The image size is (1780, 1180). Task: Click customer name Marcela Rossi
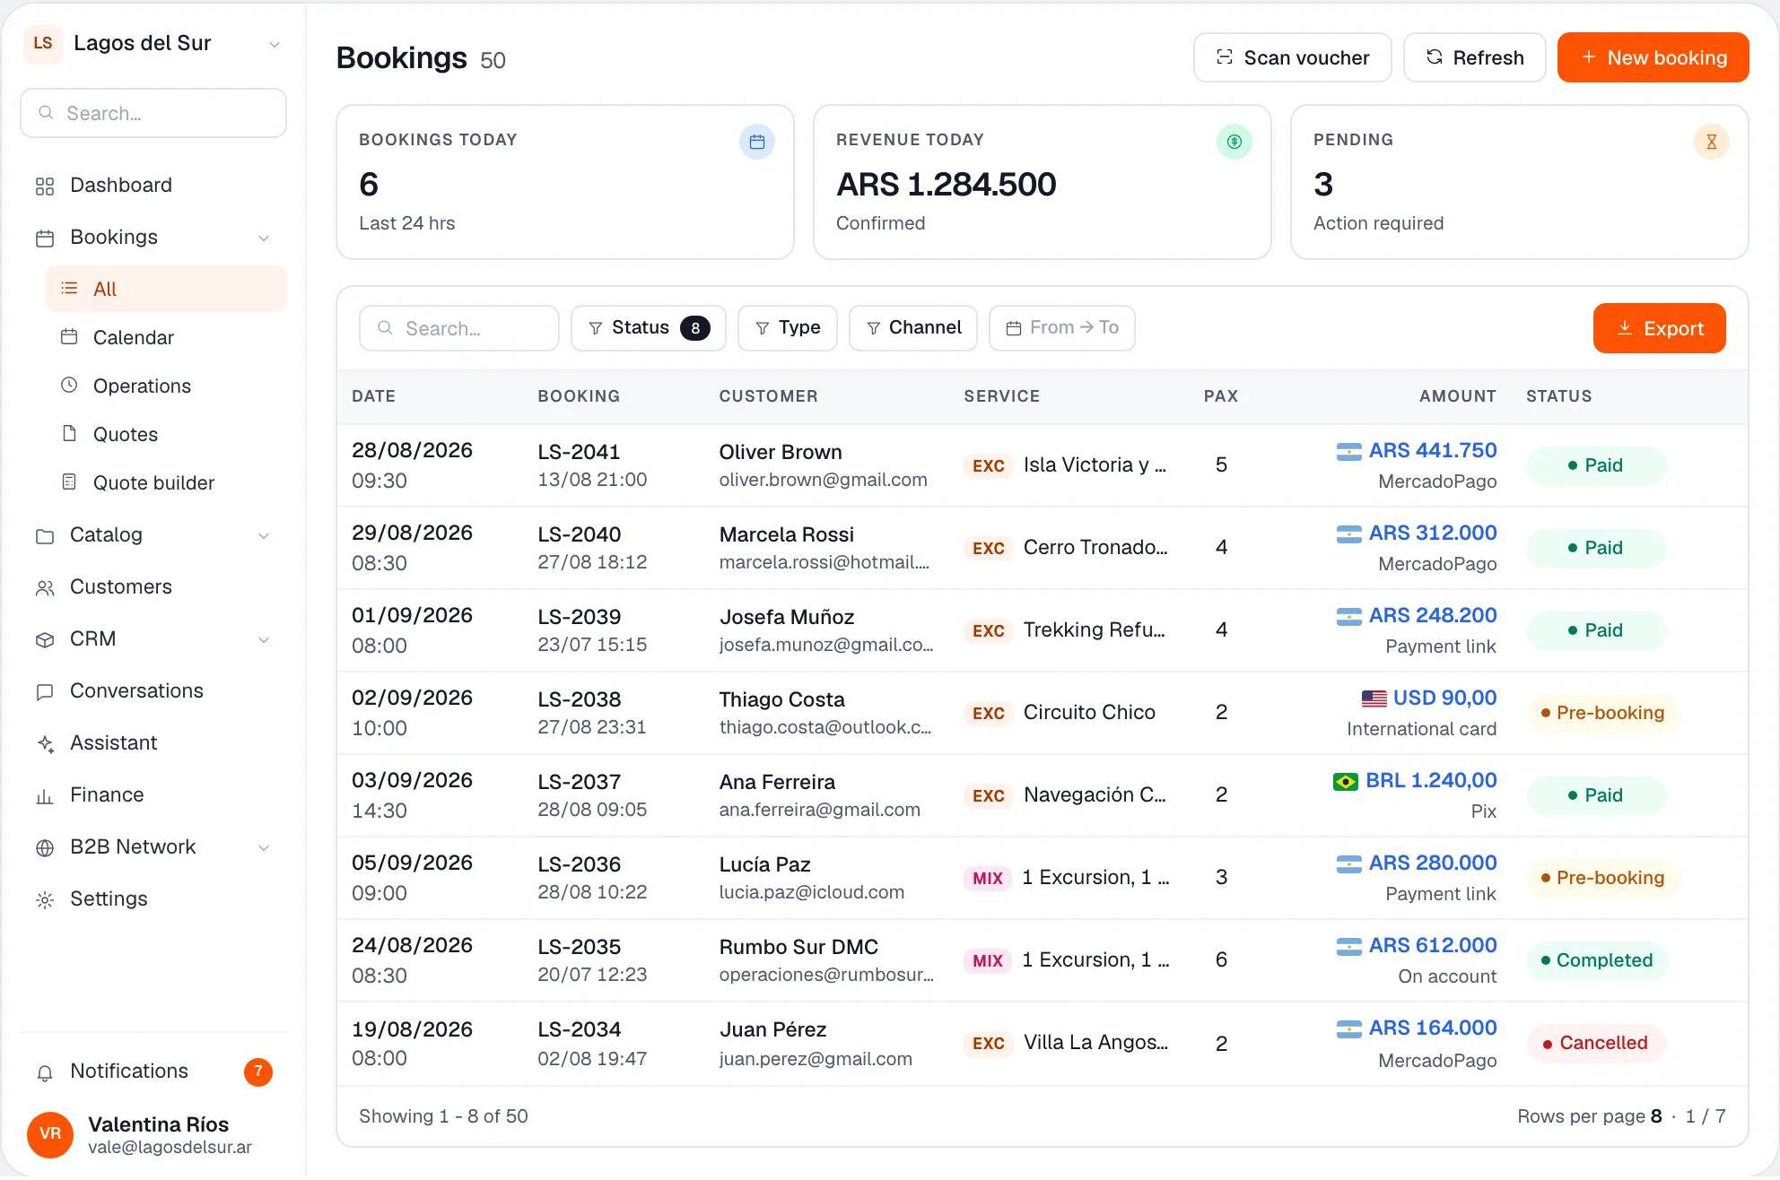[786, 534]
